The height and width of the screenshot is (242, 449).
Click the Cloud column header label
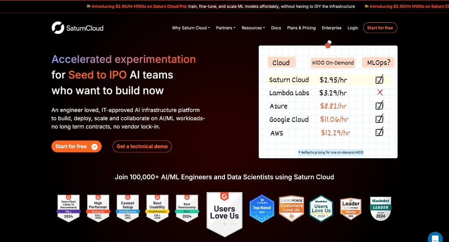(281, 62)
